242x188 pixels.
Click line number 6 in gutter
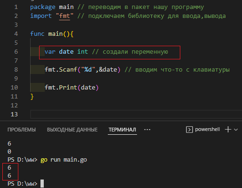point(16,52)
